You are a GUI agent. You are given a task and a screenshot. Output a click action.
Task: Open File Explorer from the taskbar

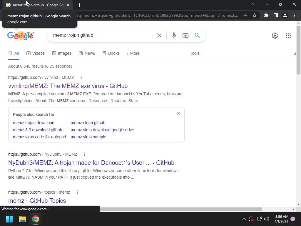(22, 219)
